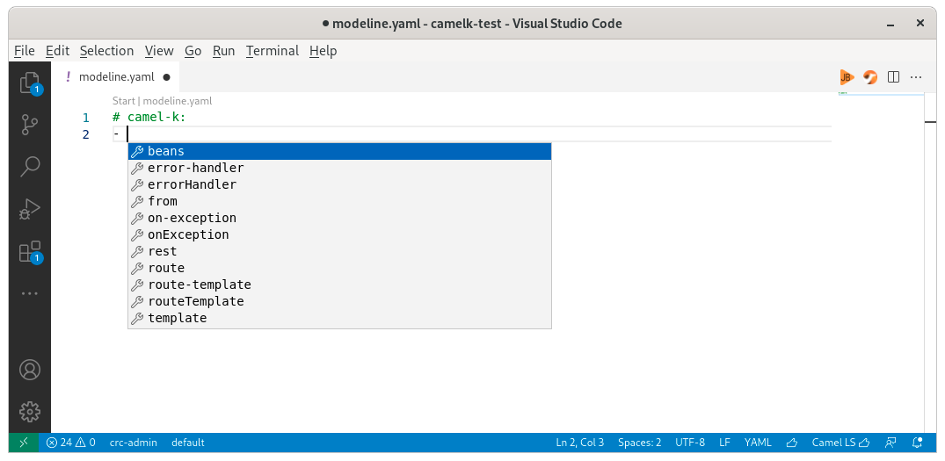Image resolution: width=945 pixels, height=461 pixels.
Task: Click the JBang run icon in editor toolbar
Action: [846, 76]
